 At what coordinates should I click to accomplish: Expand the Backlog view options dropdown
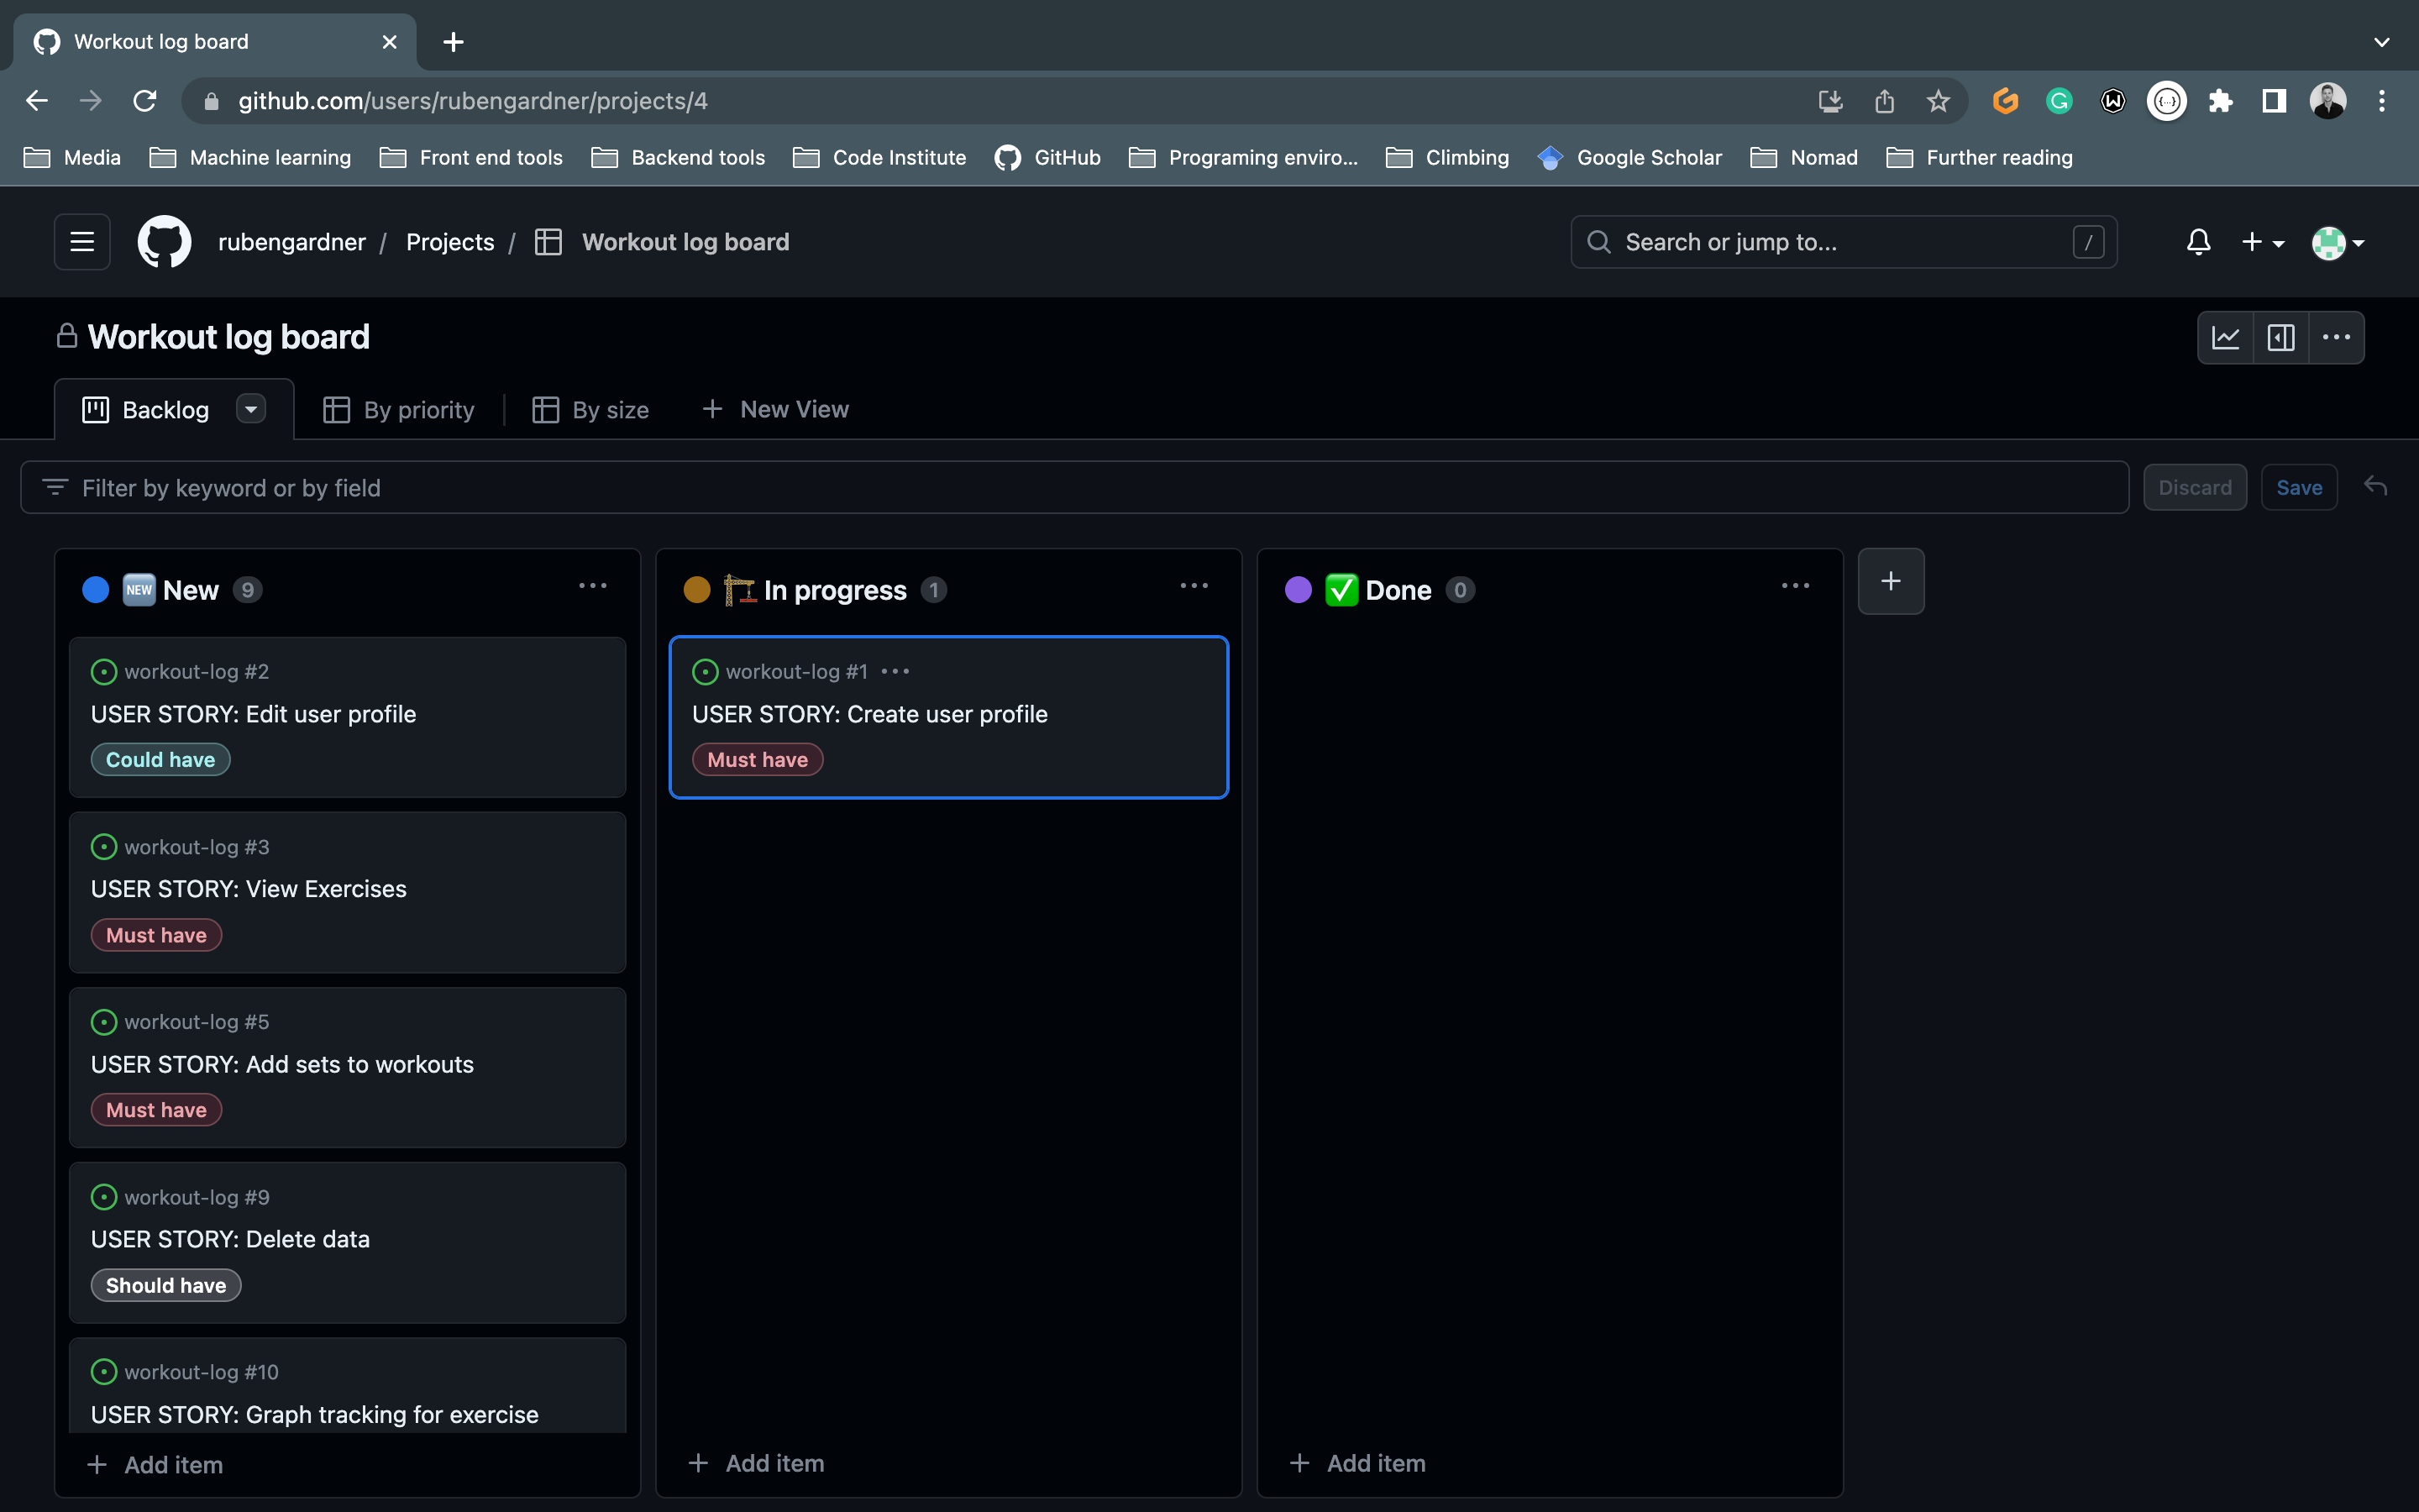(251, 409)
